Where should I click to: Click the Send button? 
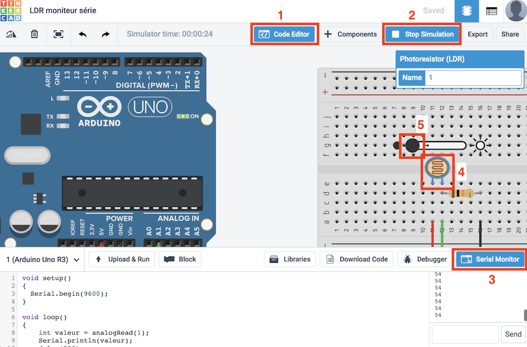(513, 334)
